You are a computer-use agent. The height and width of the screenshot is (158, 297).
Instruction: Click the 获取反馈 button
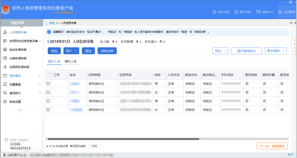(x=107, y=51)
